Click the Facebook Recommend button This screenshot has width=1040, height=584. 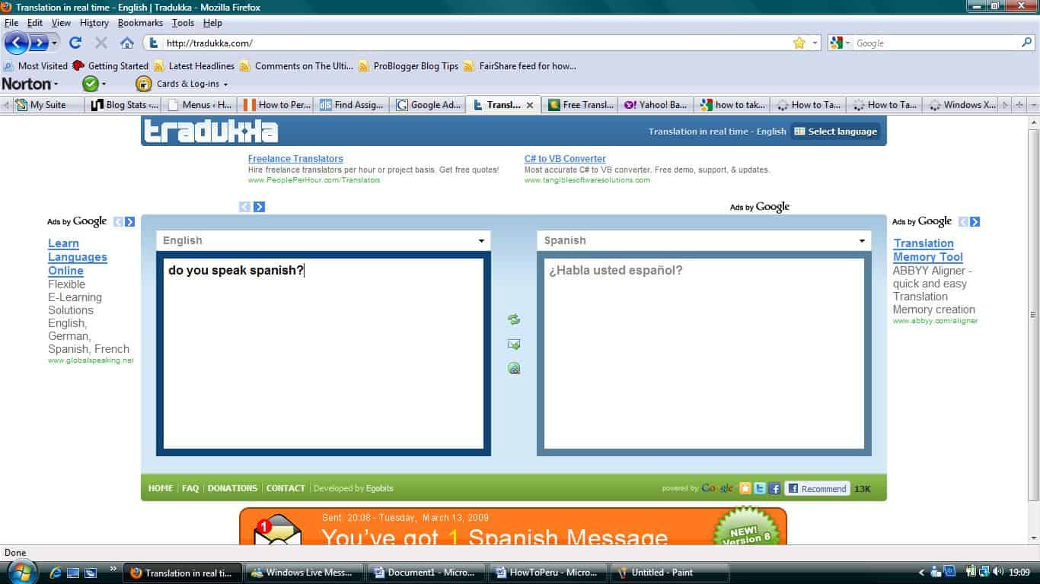pyautogui.click(x=816, y=488)
